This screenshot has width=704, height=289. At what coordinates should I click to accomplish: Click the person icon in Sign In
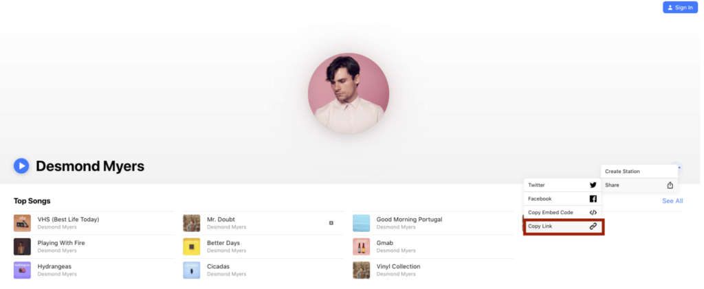tap(670, 8)
